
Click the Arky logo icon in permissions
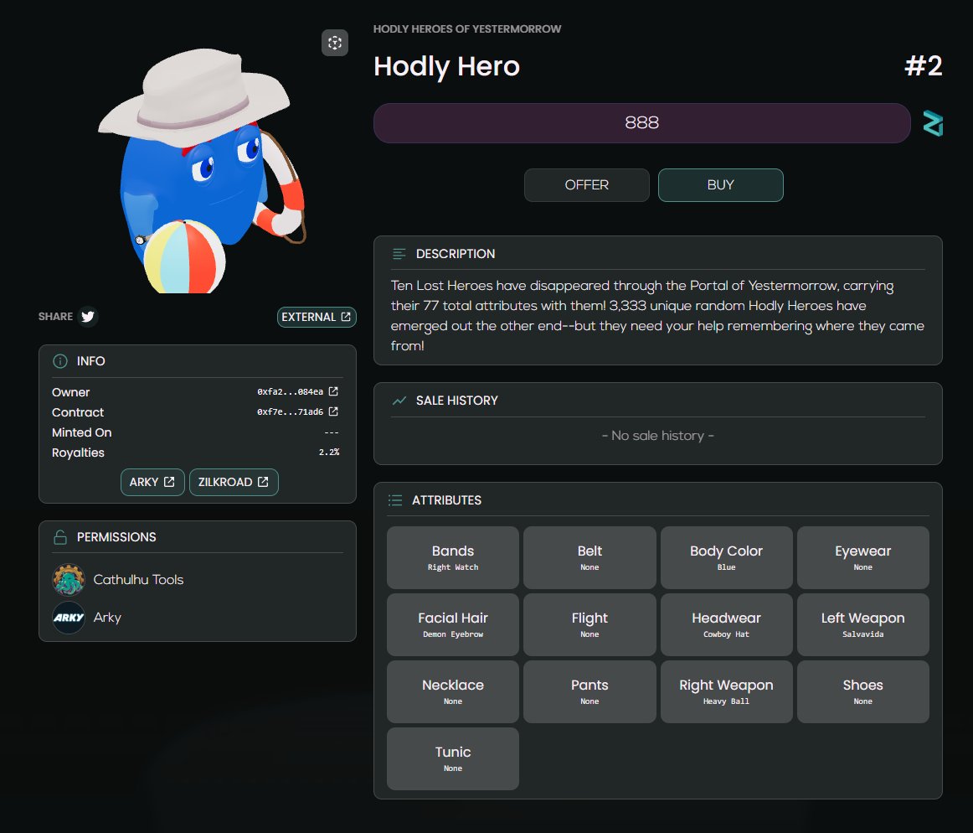point(69,618)
